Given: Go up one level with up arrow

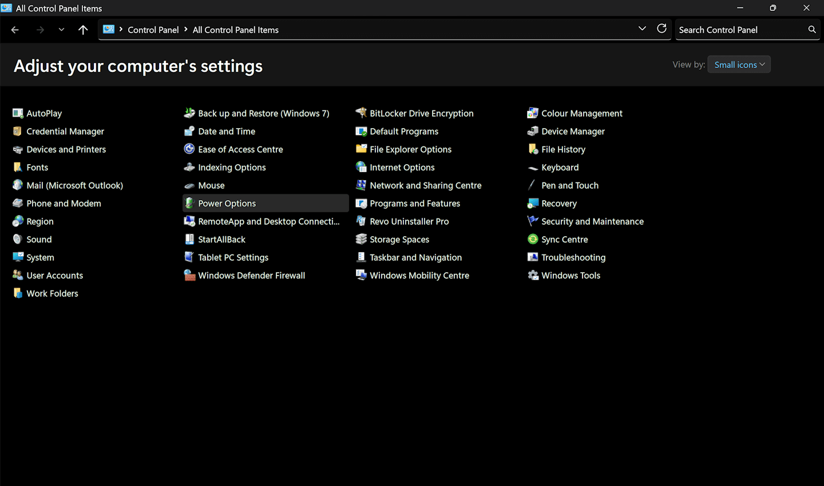Looking at the screenshot, I should (83, 30).
